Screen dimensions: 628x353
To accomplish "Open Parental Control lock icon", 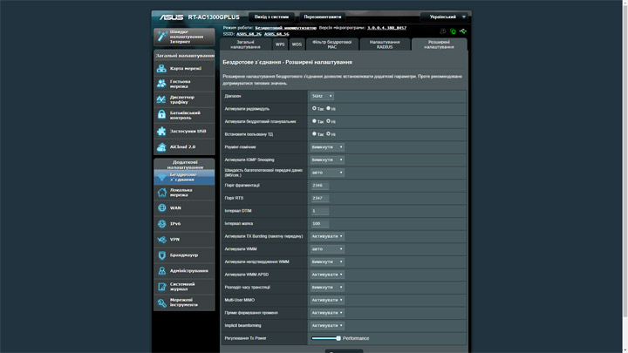I will pos(161,115).
